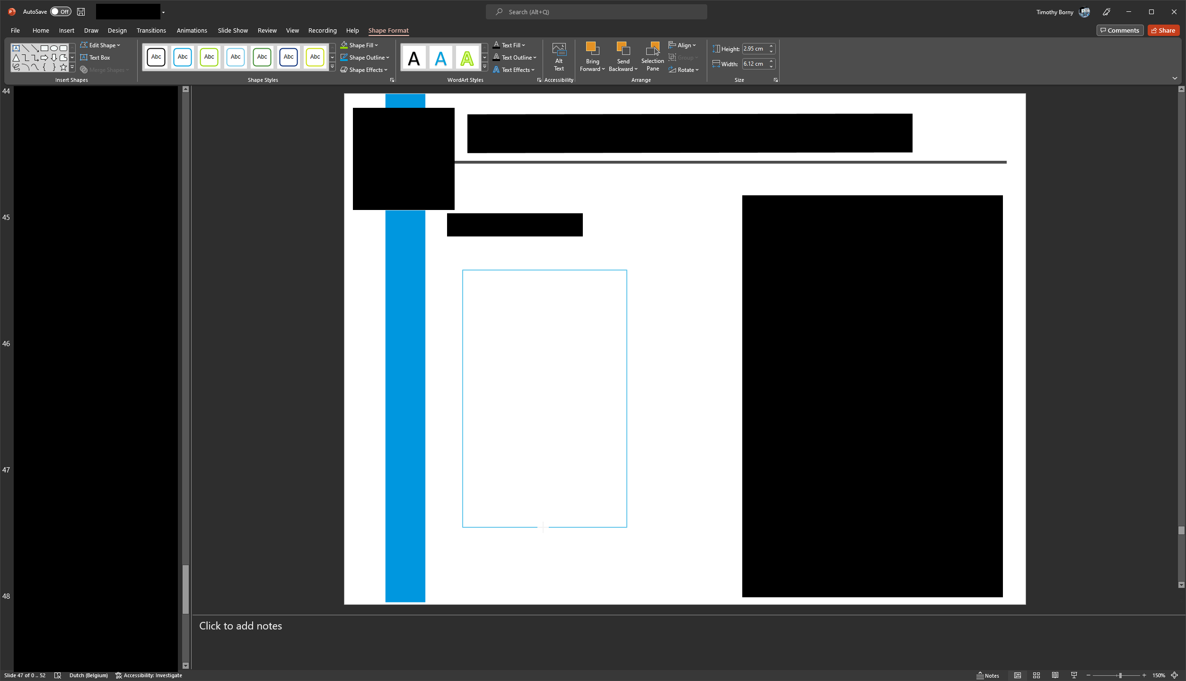This screenshot has width=1186, height=681.
Task: Open the Shape Effects dropdown
Action: coord(364,70)
